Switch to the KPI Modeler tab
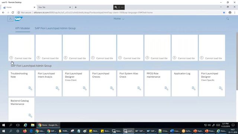Screen dimensions: 238x134 23,28
